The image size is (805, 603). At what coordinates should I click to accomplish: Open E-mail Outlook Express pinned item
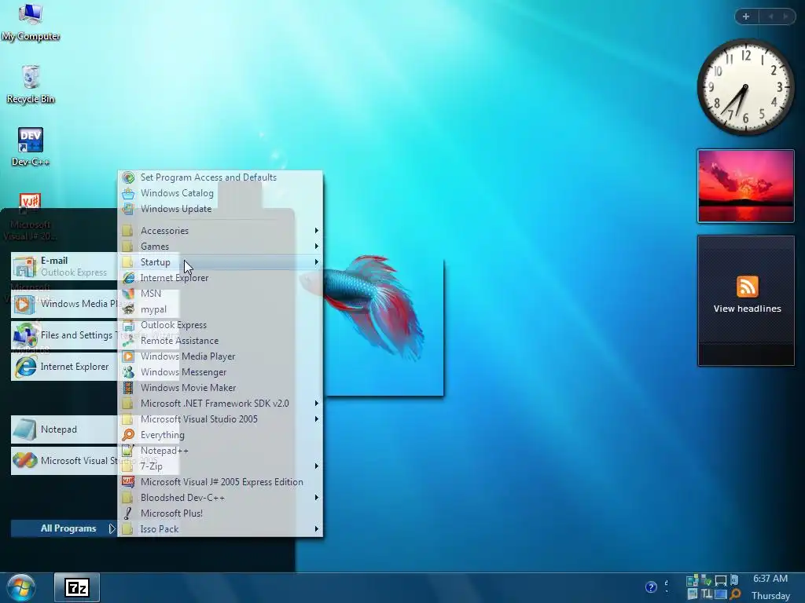click(64, 266)
